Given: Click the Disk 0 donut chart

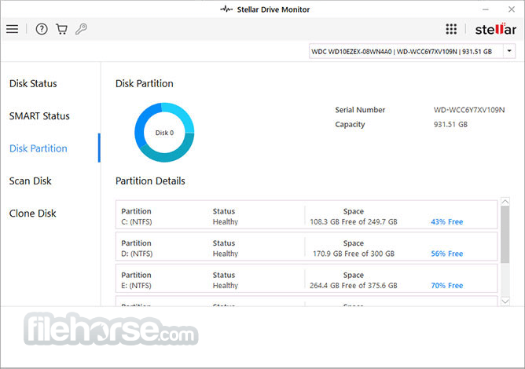Looking at the screenshot, I should click(164, 133).
